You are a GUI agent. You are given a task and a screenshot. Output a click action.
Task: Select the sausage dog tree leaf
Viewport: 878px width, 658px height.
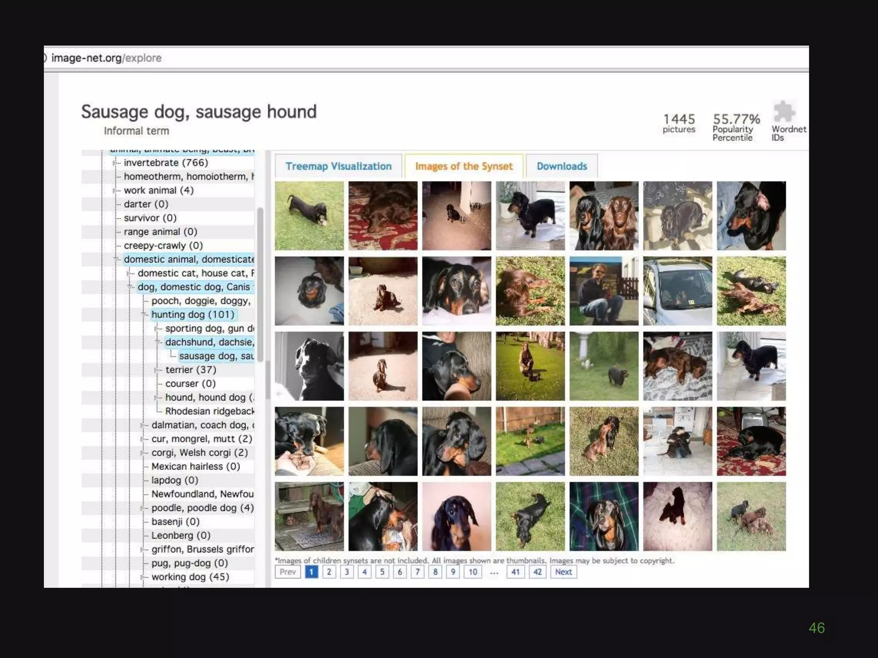(216, 356)
